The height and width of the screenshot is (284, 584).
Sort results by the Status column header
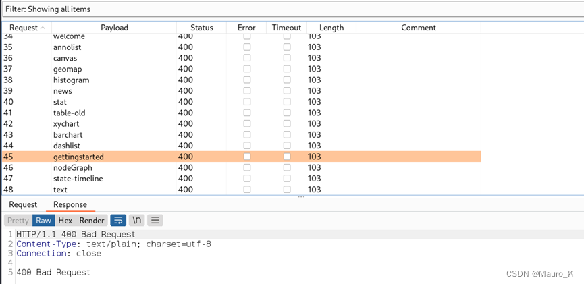click(x=201, y=28)
